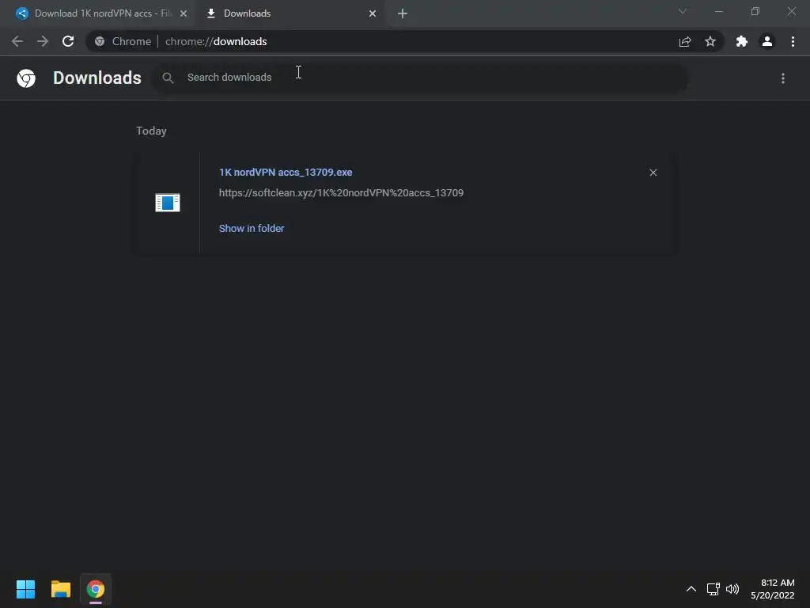Image resolution: width=810 pixels, height=608 pixels.
Task: Click the search magnifier icon in Downloads
Action: 168,78
